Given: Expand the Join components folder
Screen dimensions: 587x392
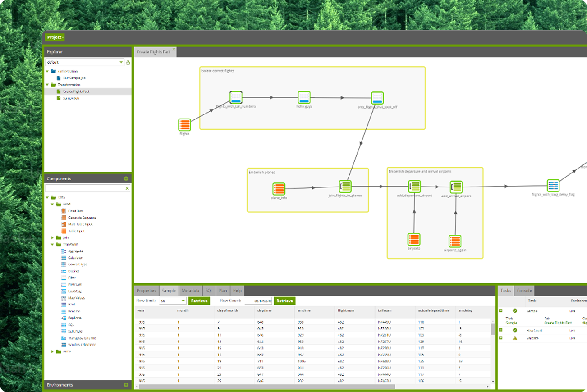Looking at the screenshot, I should pos(53,238).
